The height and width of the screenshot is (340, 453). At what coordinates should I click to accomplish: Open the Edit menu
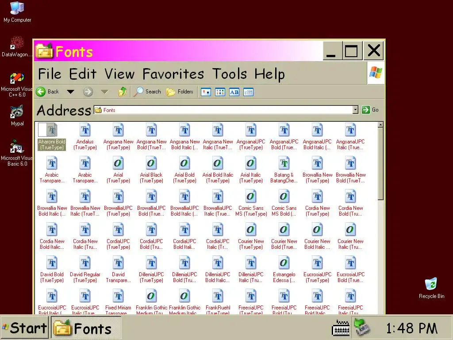coord(83,74)
